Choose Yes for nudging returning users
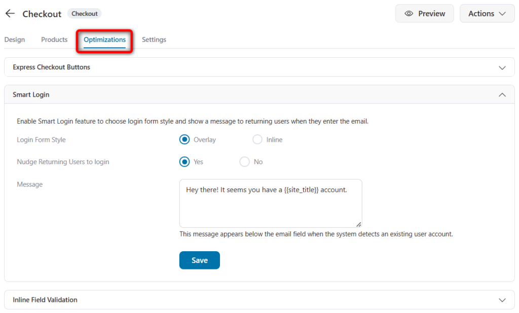 click(184, 162)
